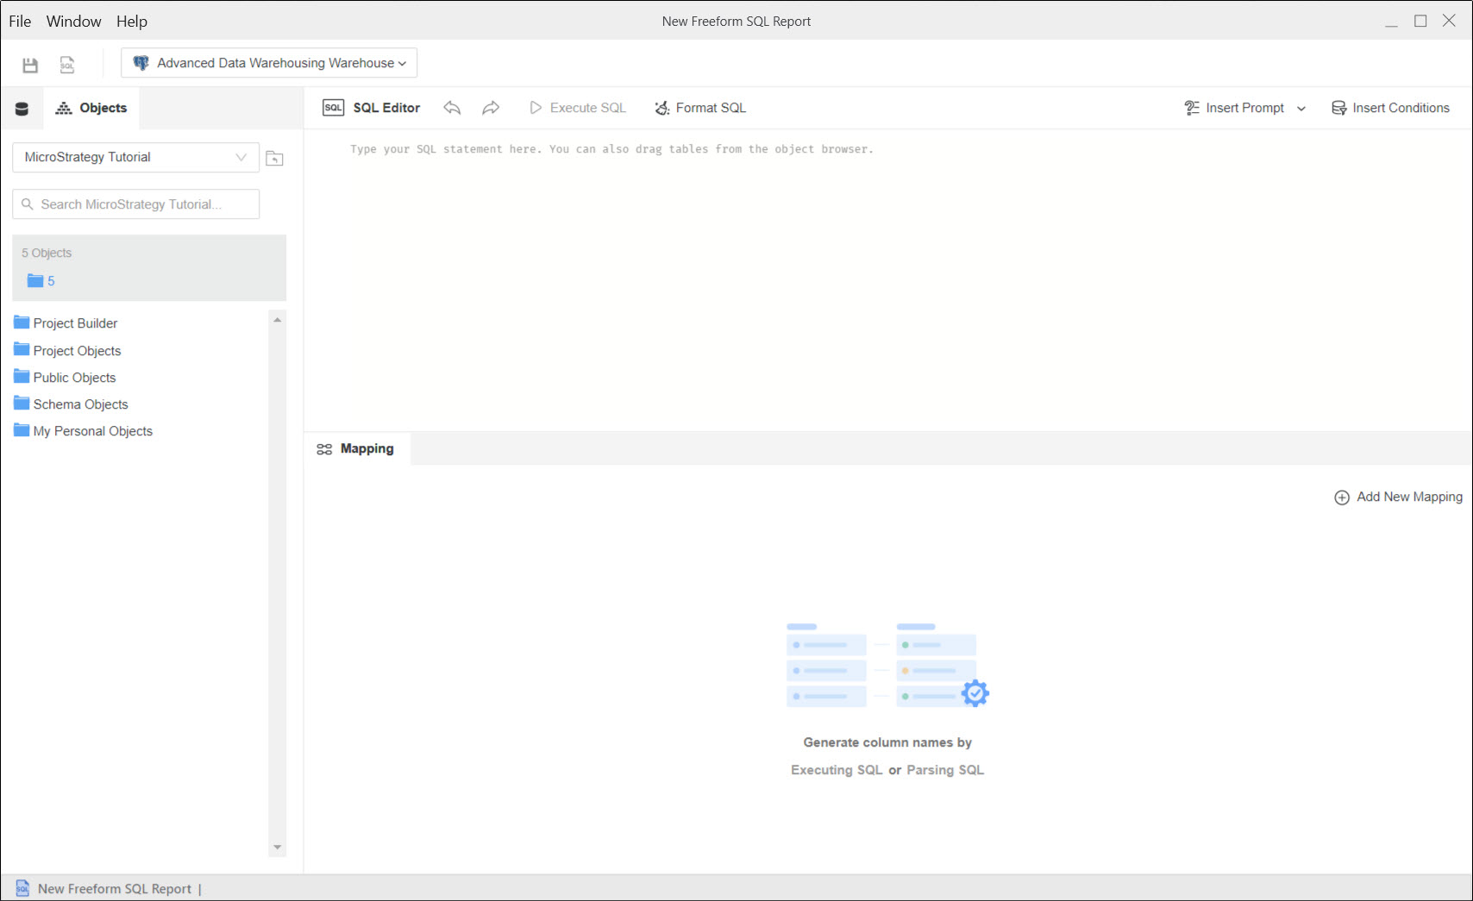
Task: Open the Insert Prompt dropdown arrow
Action: click(x=1301, y=109)
